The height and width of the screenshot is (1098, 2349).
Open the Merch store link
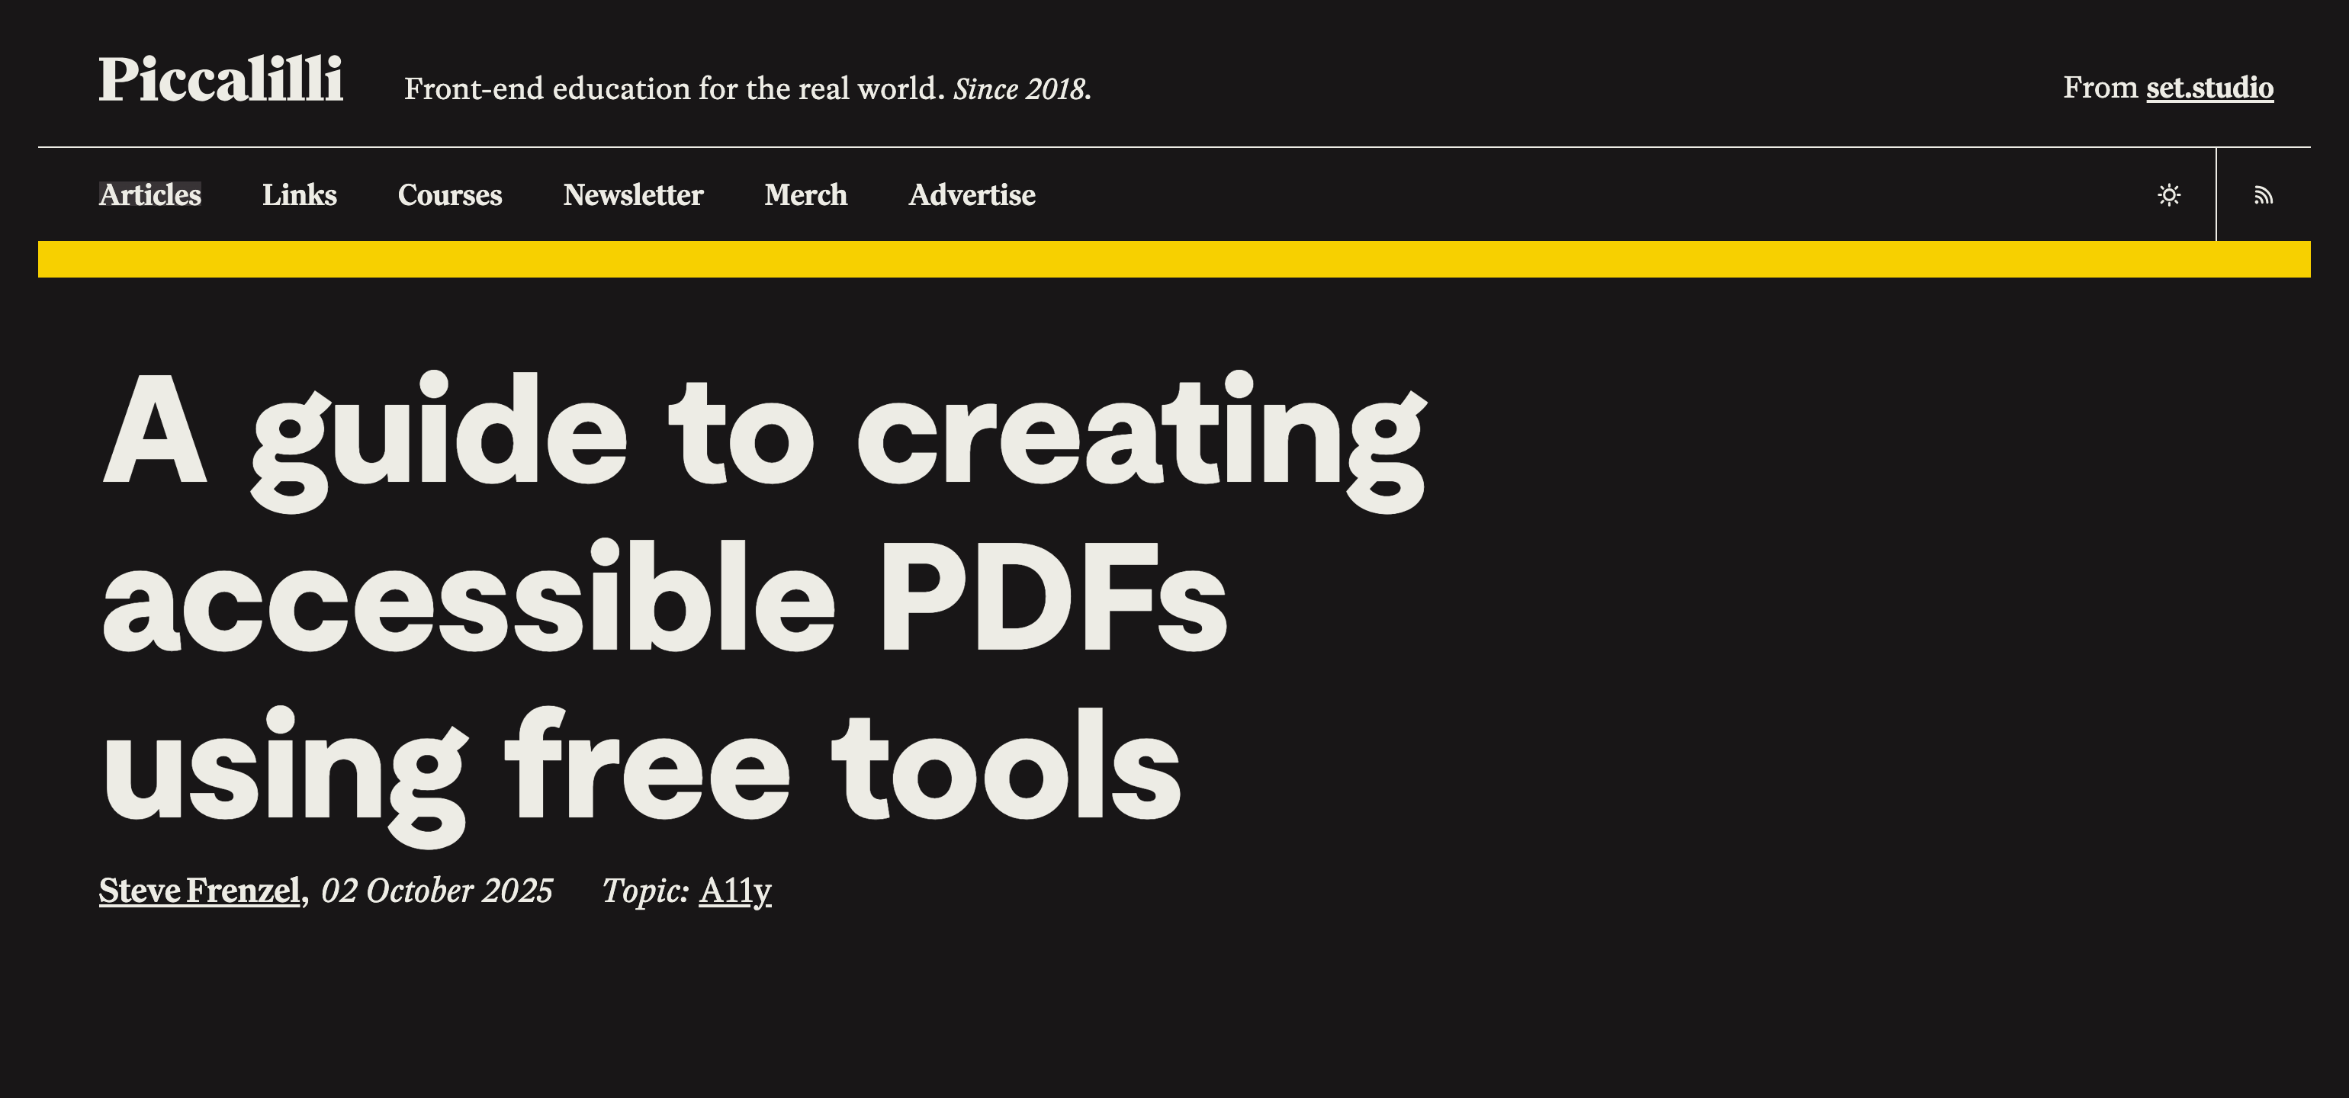[x=805, y=195]
